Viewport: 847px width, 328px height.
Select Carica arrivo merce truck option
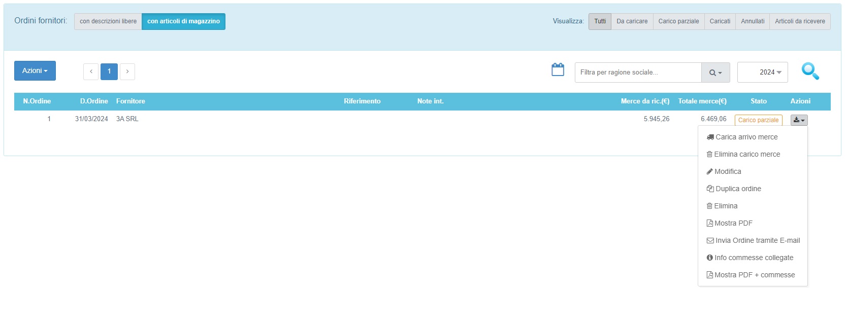(x=746, y=137)
